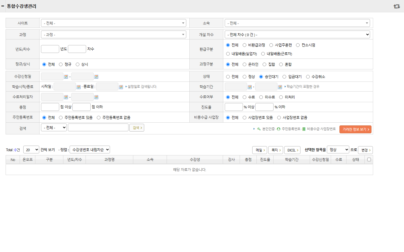Screen dimensions: 404x252
Task: Open the 소속 dropdown
Action: click(x=297, y=23)
